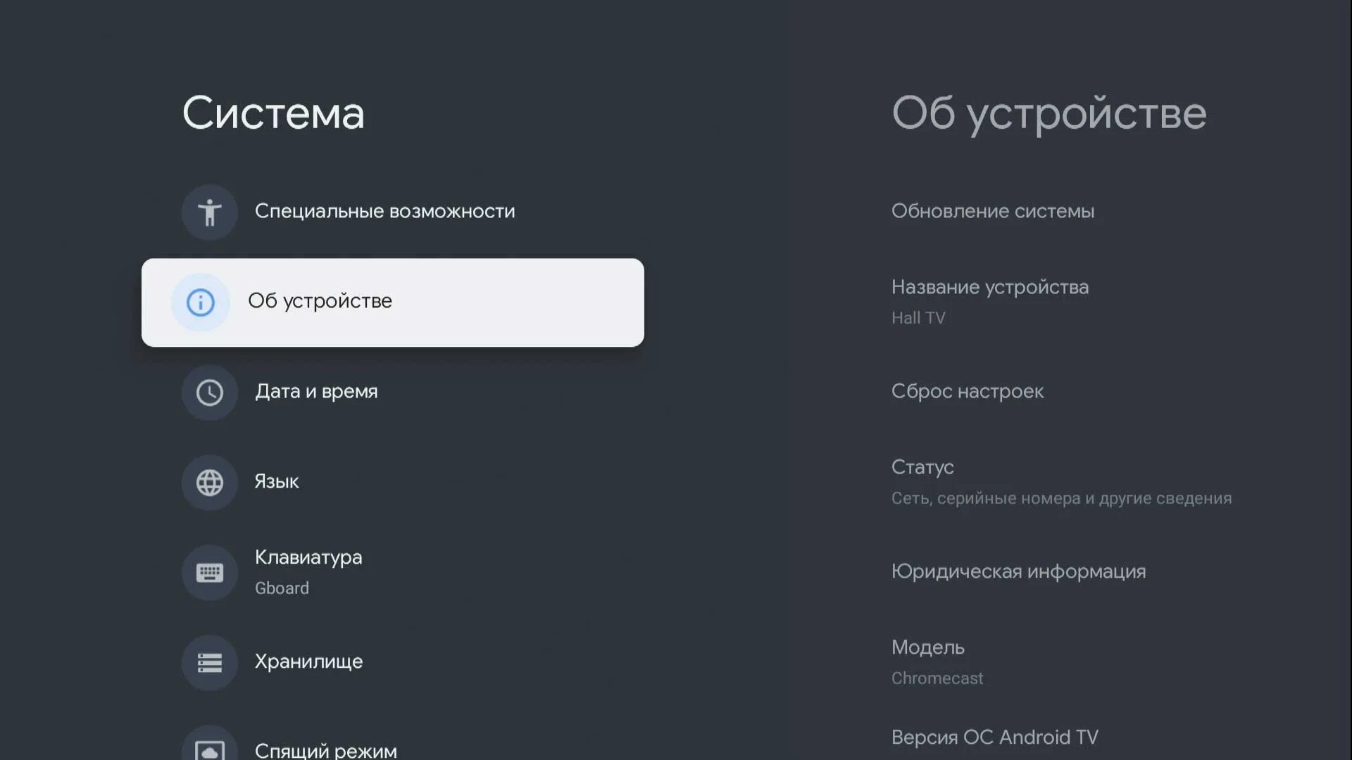Click Сброс настроек

[x=968, y=392]
